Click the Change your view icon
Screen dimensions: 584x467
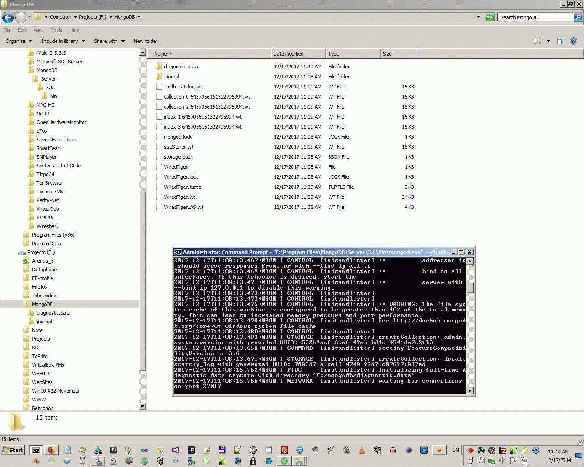[x=537, y=41]
